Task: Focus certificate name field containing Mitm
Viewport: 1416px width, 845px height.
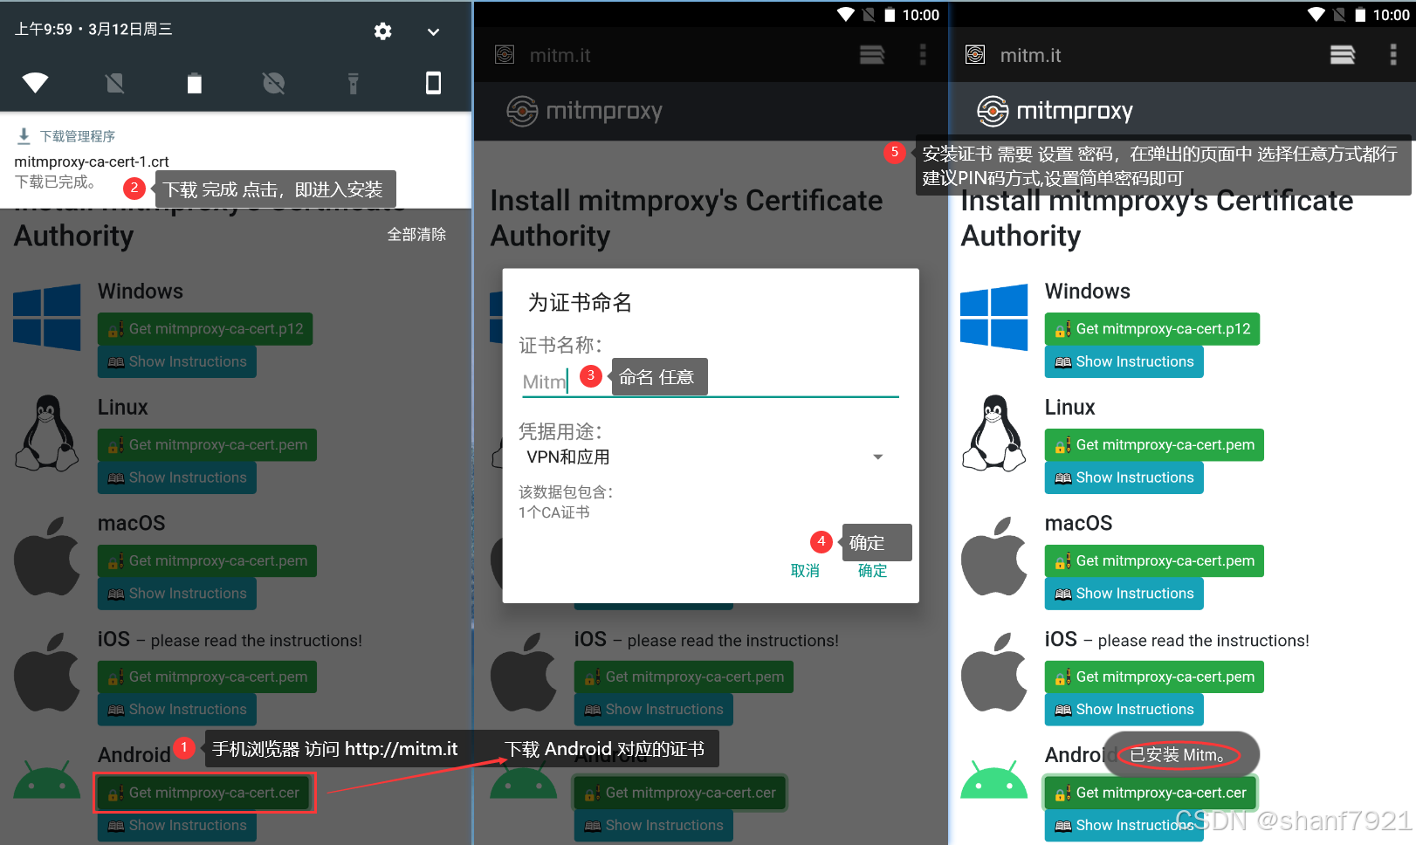Action: pos(710,381)
